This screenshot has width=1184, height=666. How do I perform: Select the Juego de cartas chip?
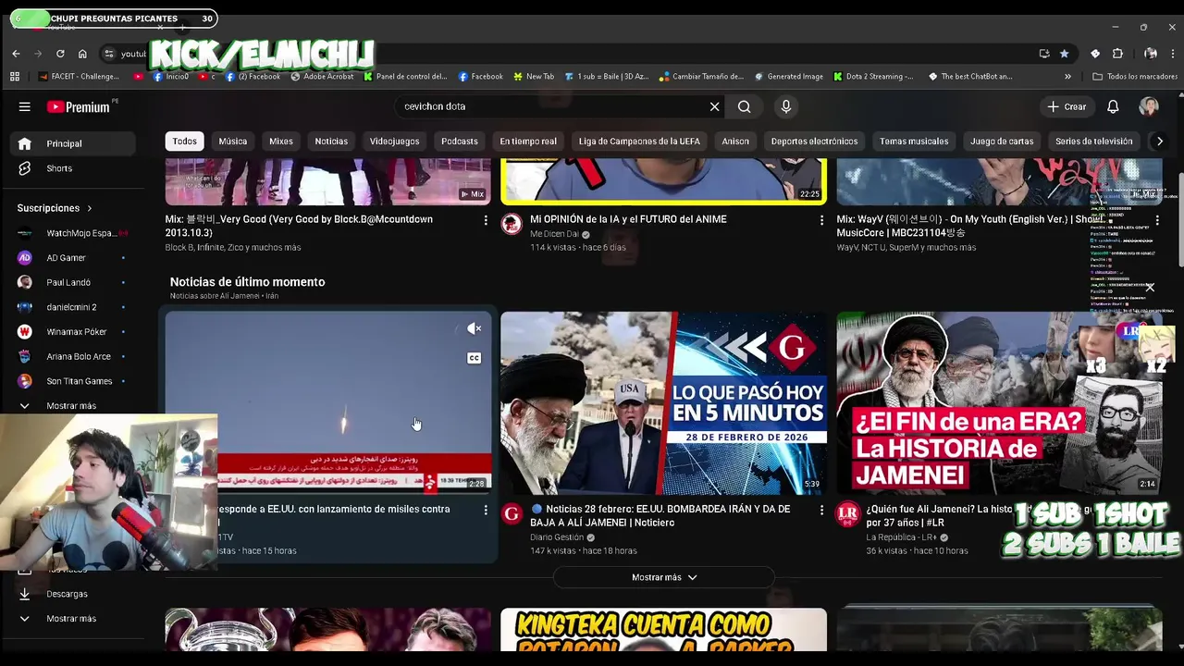point(1002,142)
